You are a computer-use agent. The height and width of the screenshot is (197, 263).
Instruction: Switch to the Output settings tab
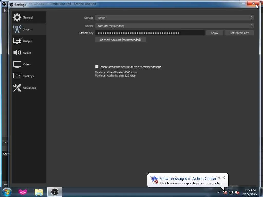tap(29, 41)
